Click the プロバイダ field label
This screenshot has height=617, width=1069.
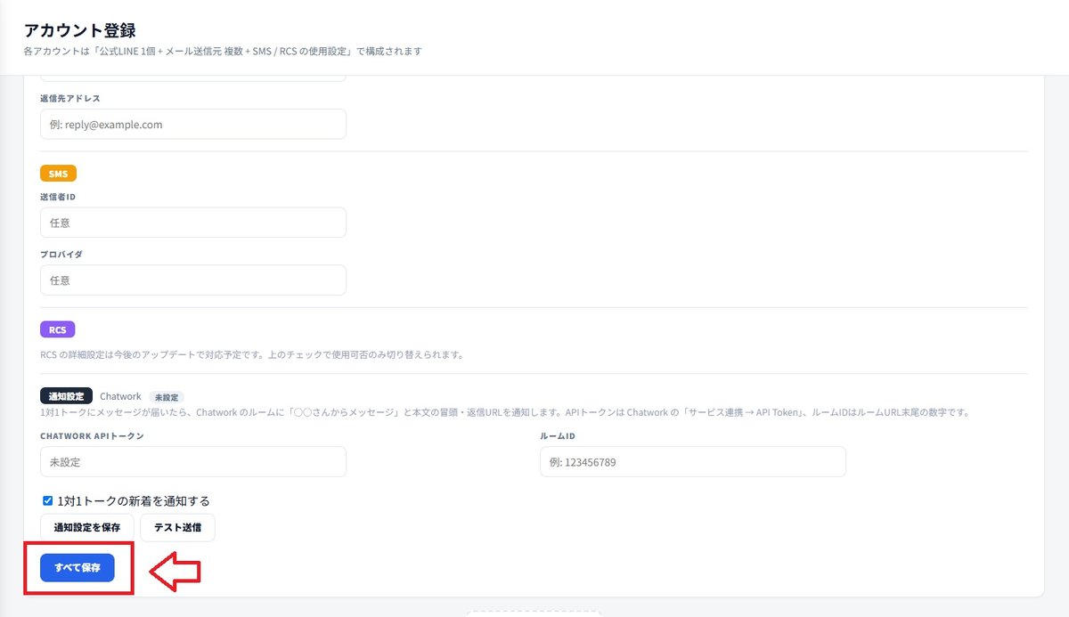pyautogui.click(x=61, y=254)
